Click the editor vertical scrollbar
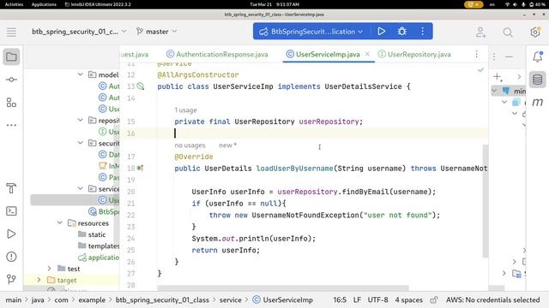This screenshot has width=549, height=308. pos(486,201)
